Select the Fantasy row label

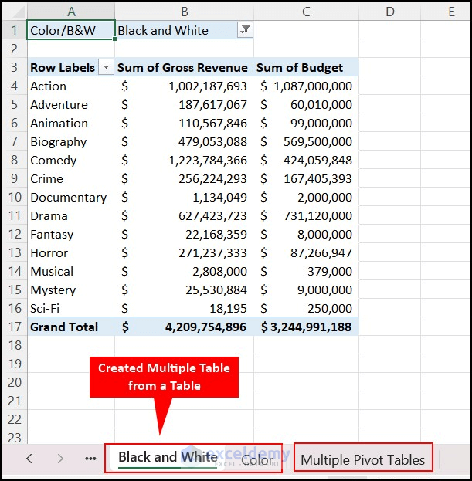[x=52, y=235]
